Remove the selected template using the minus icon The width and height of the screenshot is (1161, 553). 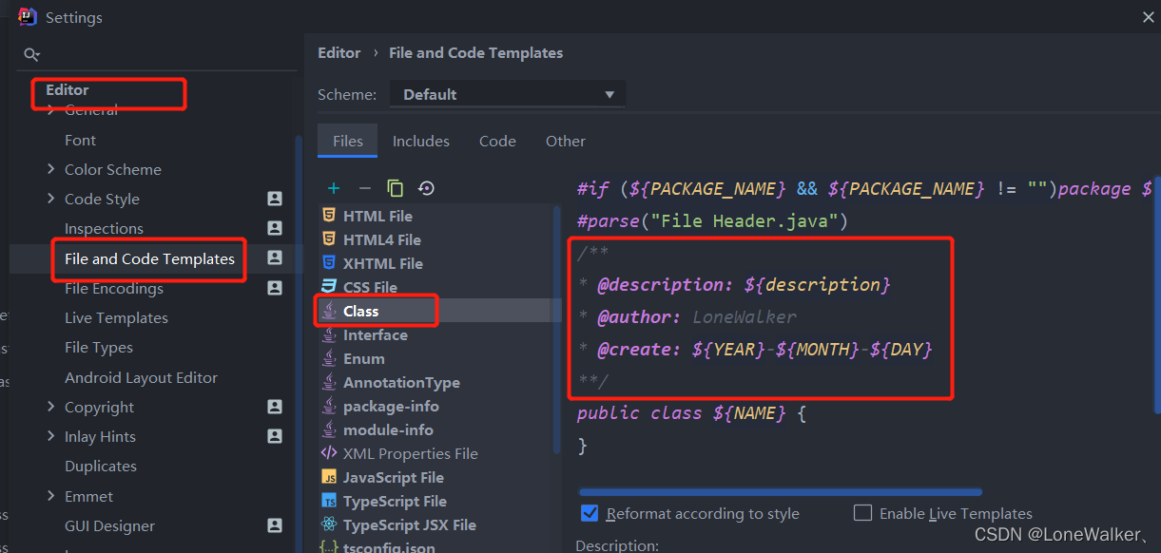[364, 188]
